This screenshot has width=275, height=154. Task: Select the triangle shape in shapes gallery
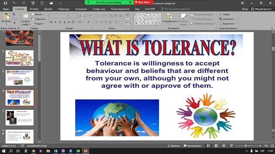click(136, 19)
